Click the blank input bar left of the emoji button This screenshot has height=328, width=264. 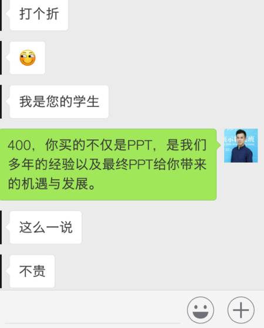pyautogui.click(x=92, y=310)
